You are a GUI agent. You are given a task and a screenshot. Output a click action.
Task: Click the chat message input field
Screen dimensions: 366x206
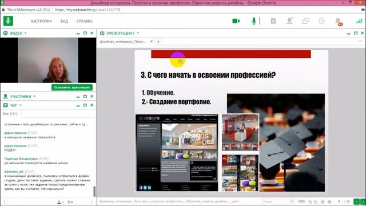[x=29, y=202]
